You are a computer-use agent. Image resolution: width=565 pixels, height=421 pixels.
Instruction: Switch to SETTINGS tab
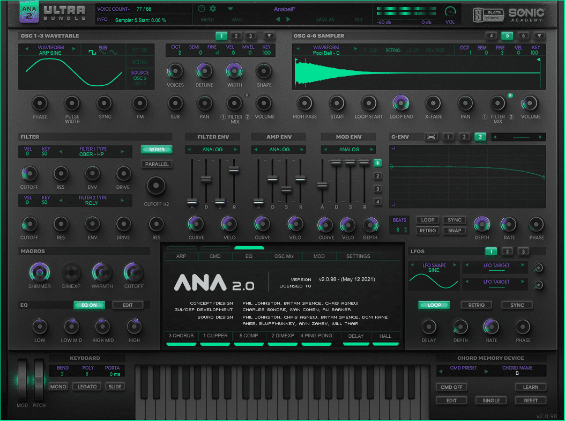[x=358, y=256]
